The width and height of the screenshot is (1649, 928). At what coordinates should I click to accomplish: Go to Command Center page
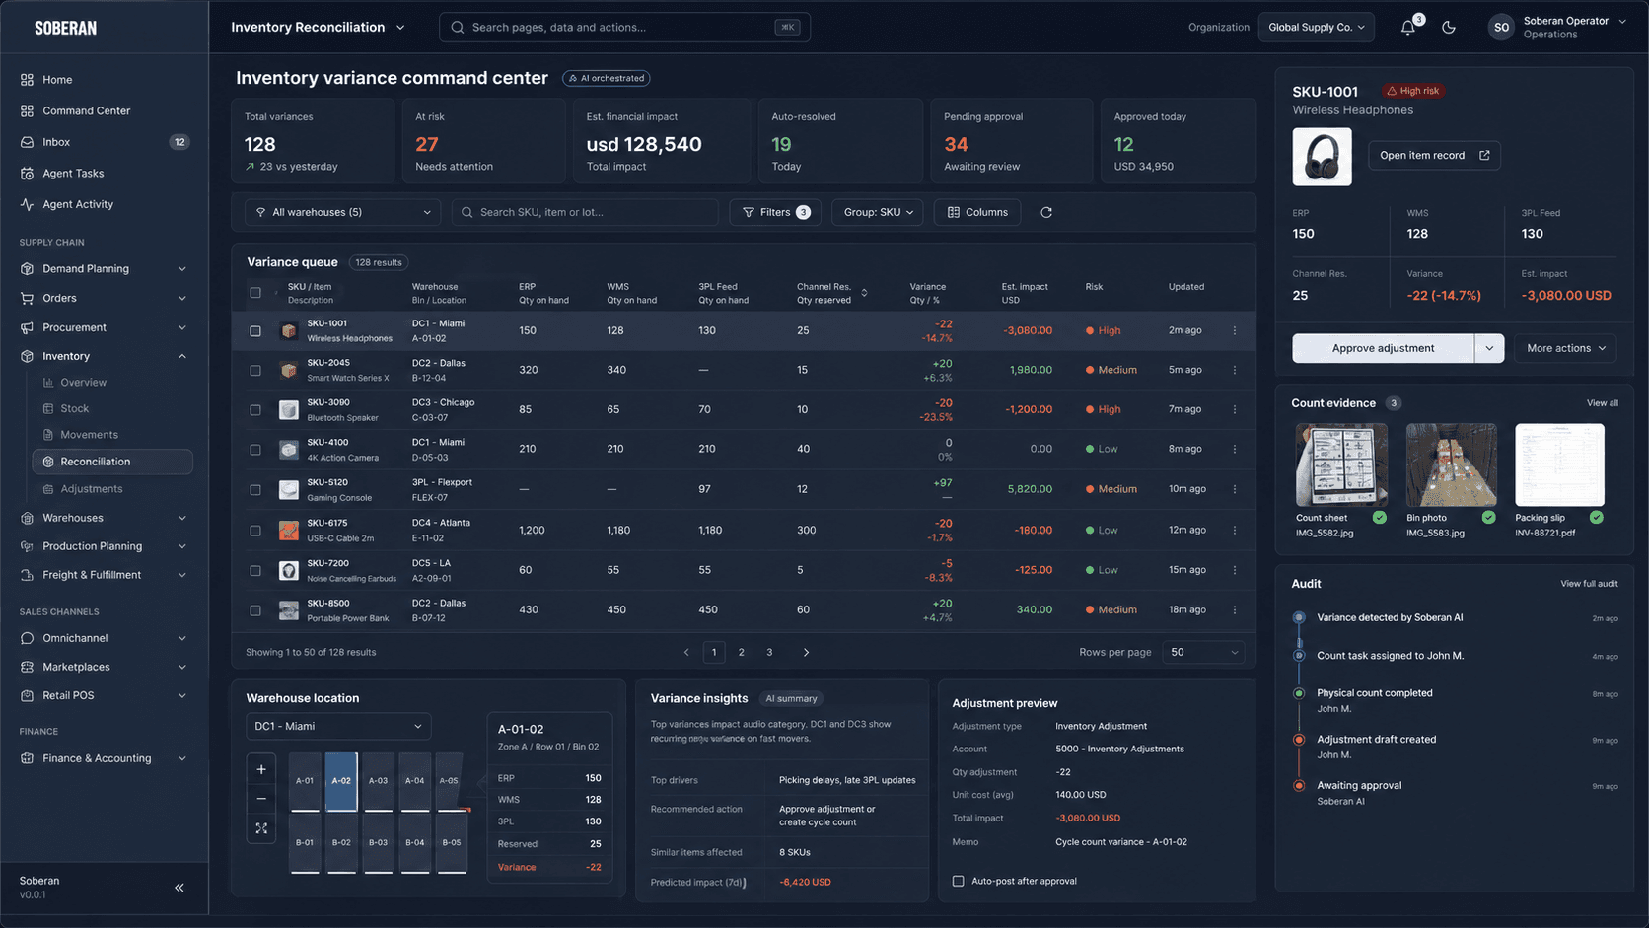[x=86, y=110]
